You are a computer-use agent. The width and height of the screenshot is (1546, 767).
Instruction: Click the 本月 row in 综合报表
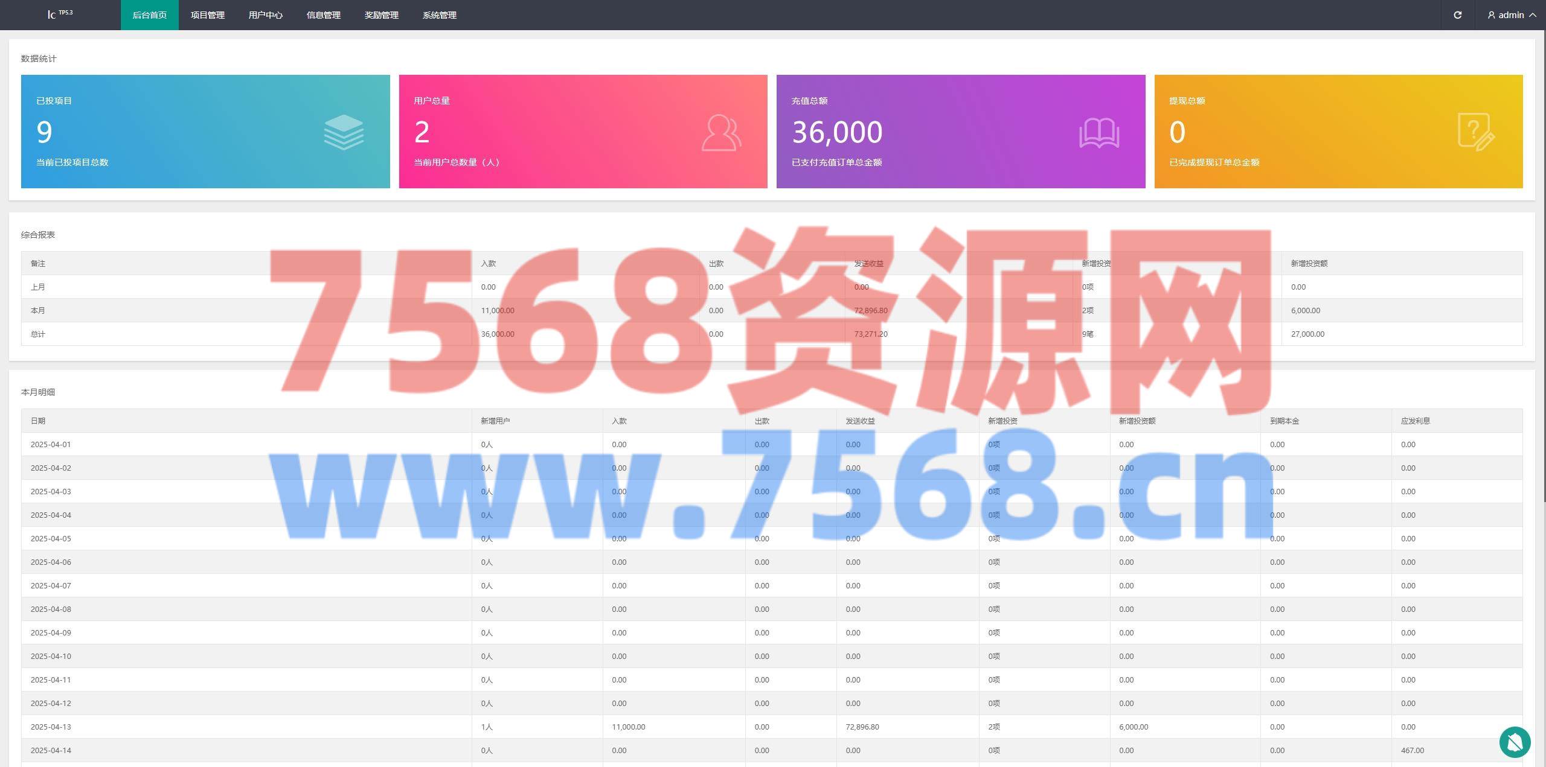242,310
